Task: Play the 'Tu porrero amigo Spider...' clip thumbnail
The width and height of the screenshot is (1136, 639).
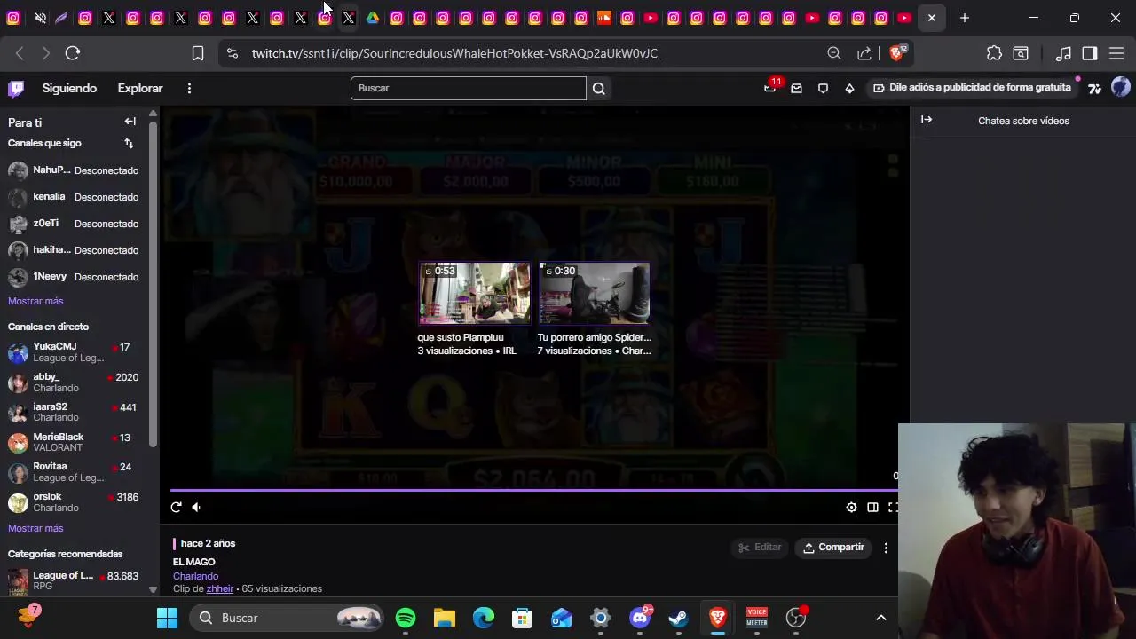Action: (595, 294)
